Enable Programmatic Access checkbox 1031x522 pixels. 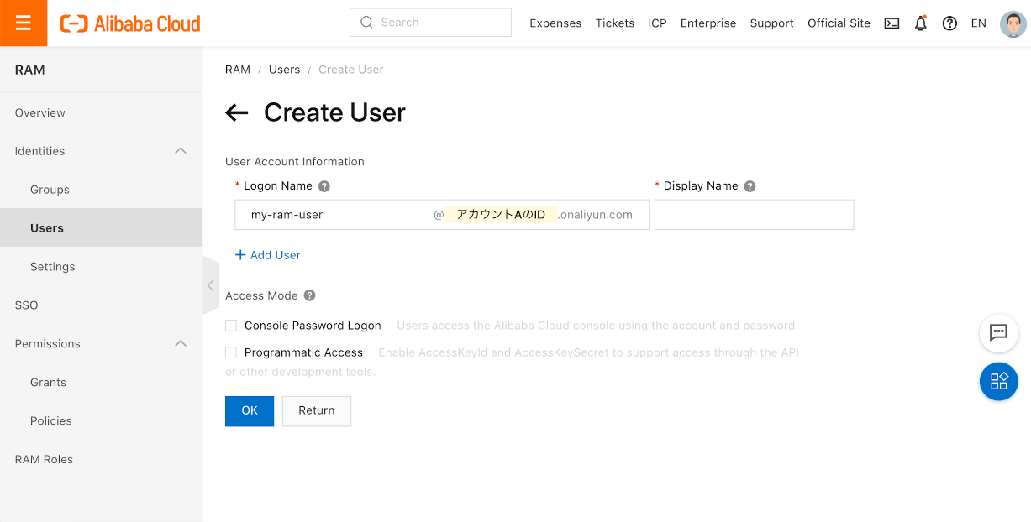[231, 352]
